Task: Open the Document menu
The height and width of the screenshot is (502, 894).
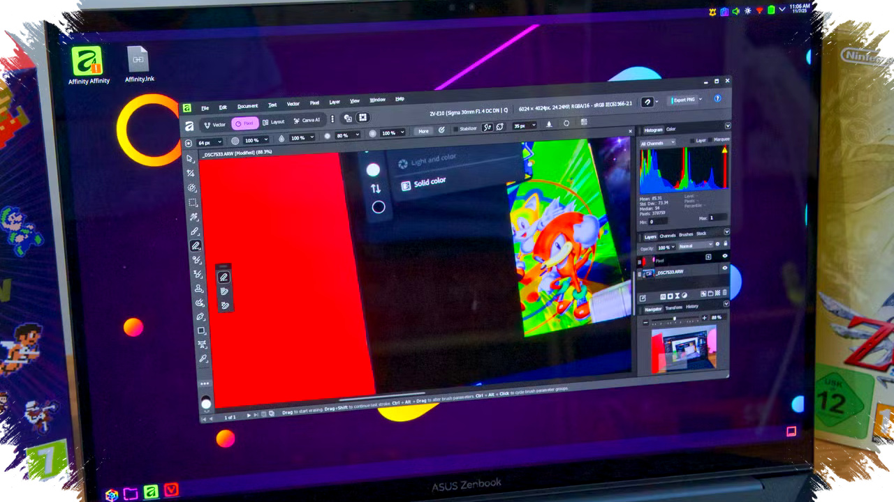Action: (x=247, y=107)
